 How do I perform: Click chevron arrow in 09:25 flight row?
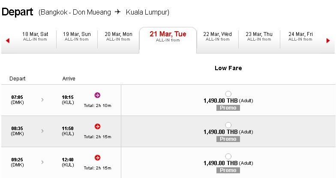[x=42, y=162]
